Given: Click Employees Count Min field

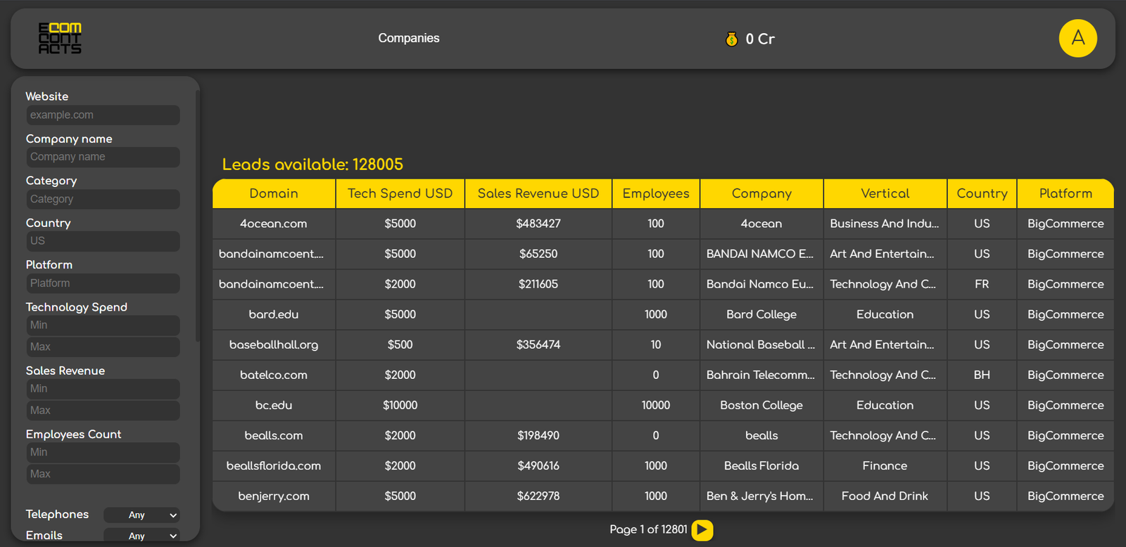Looking at the screenshot, I should point(103,453).
